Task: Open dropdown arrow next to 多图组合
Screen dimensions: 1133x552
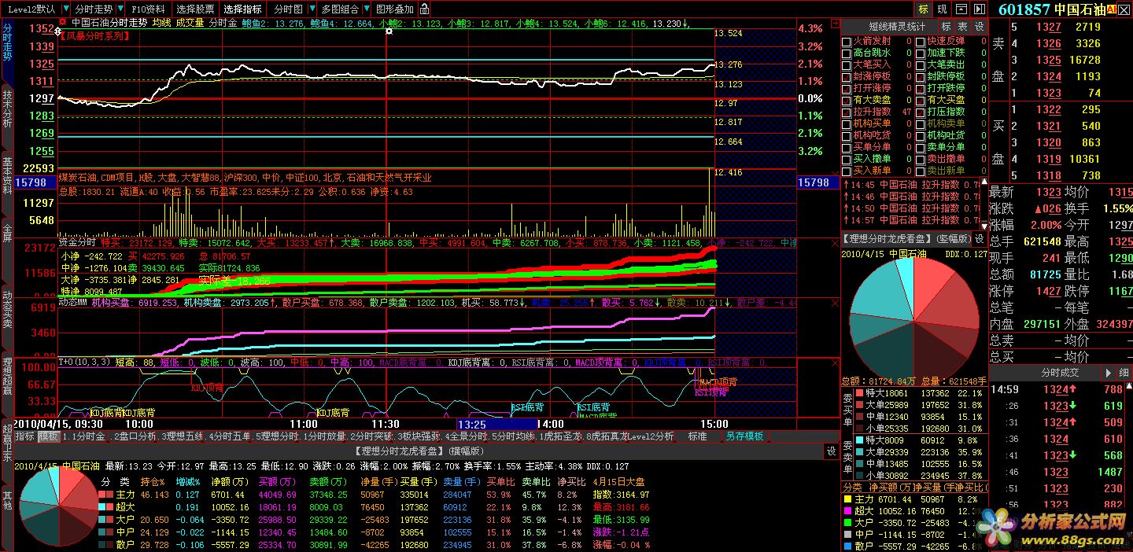Action: [365, 9]
